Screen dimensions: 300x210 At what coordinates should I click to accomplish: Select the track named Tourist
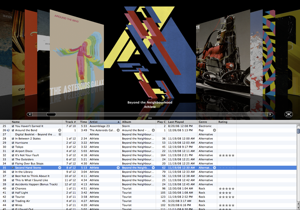tap(20, 197)
